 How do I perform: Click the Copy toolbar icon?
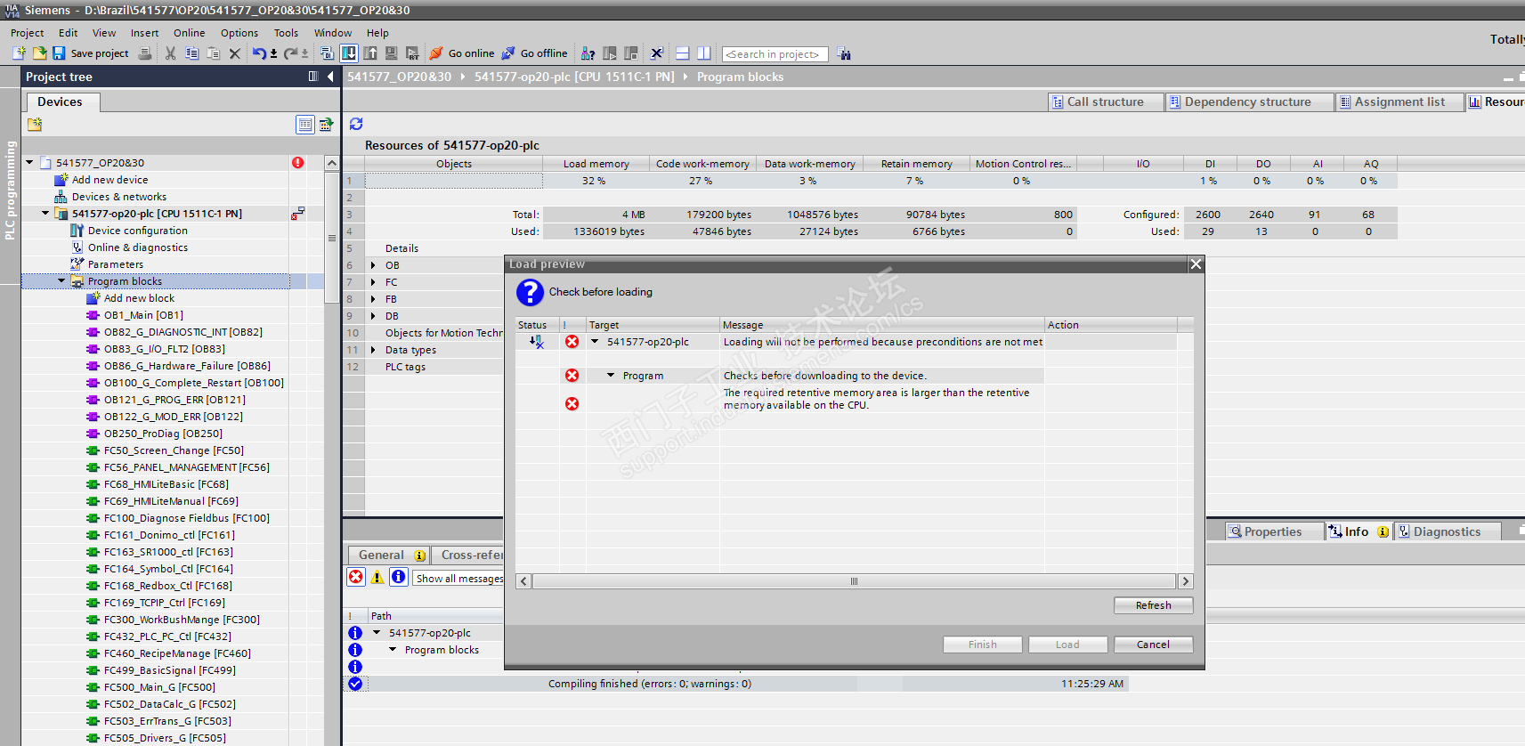click(191, 53)
